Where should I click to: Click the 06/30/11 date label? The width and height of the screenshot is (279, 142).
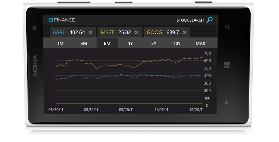coord(56,110)
